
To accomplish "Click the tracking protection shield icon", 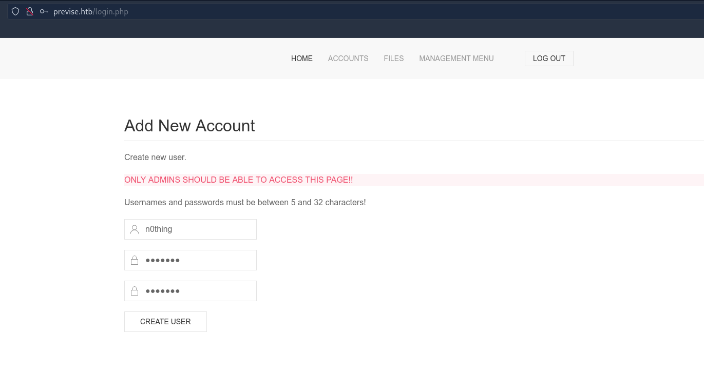I will point(15,11).
